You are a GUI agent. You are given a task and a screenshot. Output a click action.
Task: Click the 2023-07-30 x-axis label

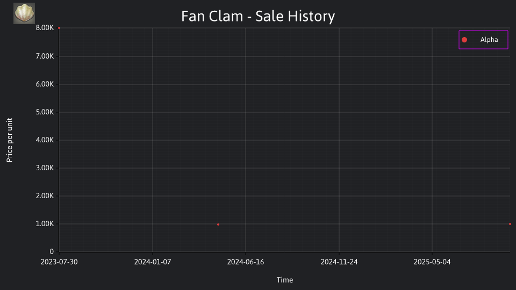tap(59, 262)
